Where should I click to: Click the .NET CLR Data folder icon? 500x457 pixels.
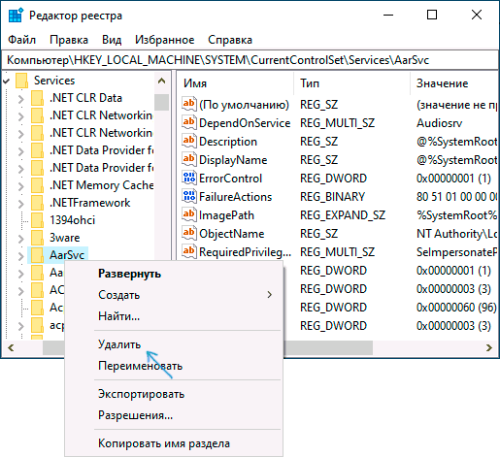[x=37, y=98]
